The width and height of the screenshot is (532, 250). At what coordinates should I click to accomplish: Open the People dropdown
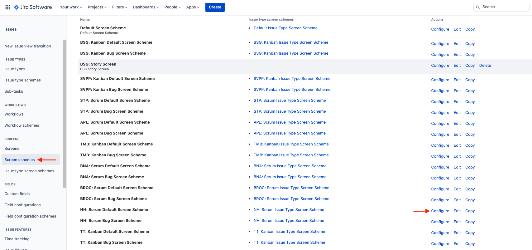[x=173, y=7]
